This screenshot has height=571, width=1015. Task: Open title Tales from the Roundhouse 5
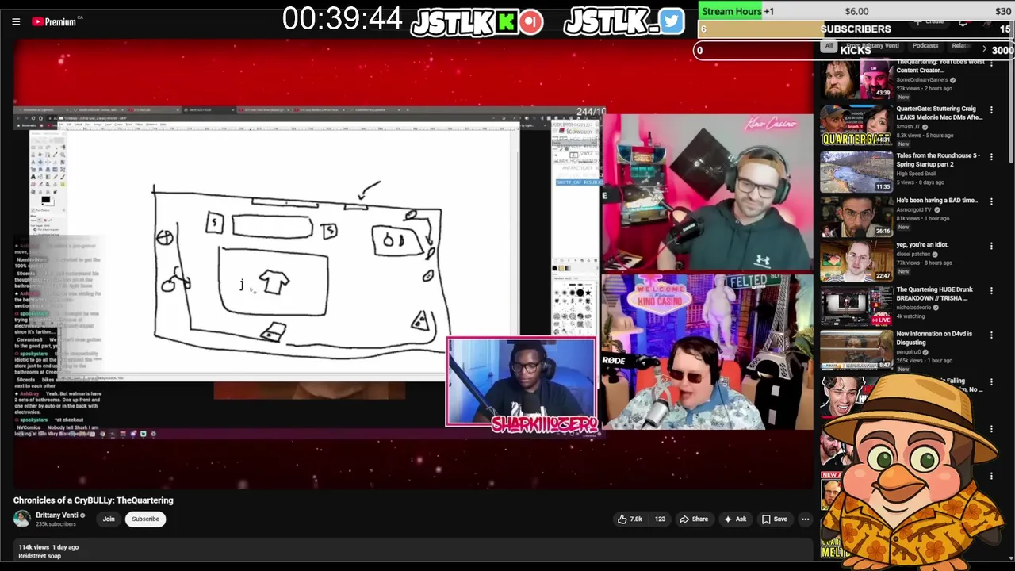point(938,159)
